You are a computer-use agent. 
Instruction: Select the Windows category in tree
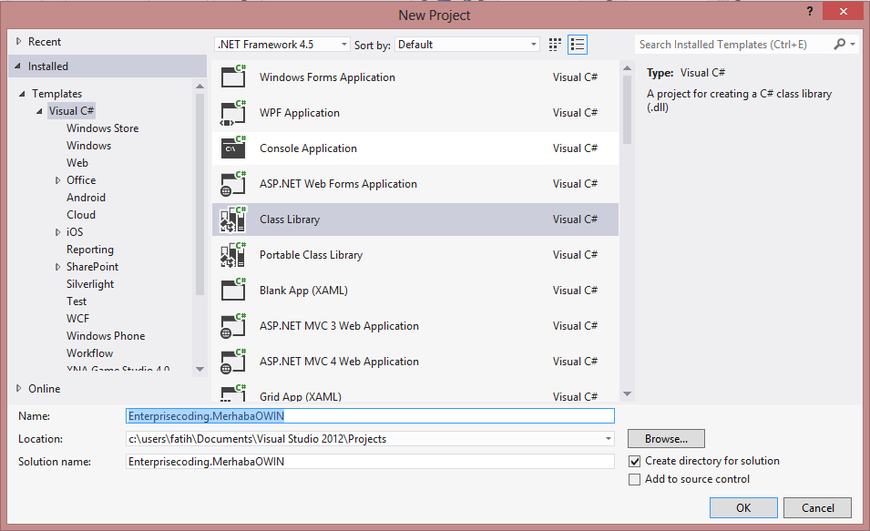pyautogui.click(x=88, y=146)
